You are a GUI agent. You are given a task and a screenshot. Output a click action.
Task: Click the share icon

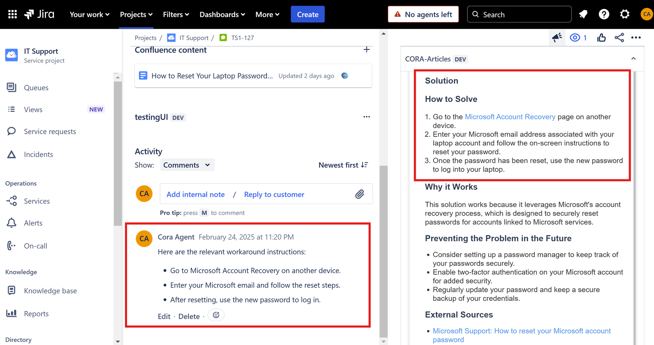coord(619,37)
